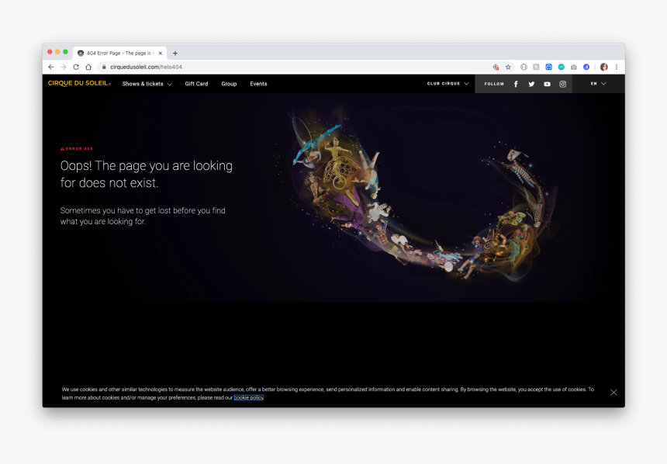This screenshot has height=464, width=667.
Task: Select the Cirque du Soleil logo
Action: tap(78, 84)
